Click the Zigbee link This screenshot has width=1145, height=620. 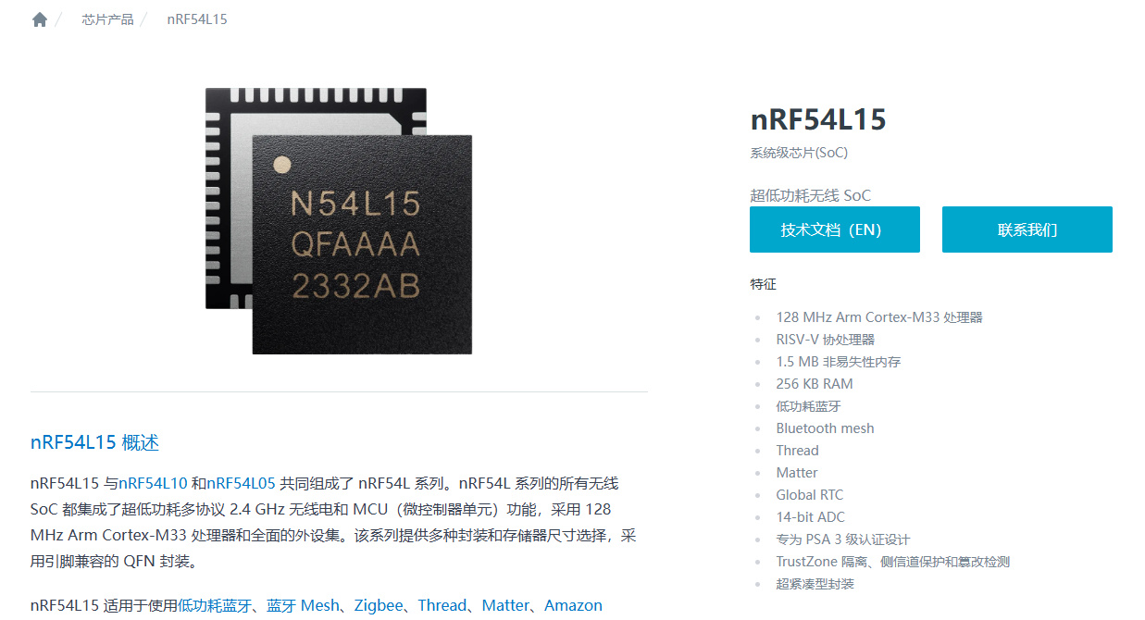coord(379,605)
